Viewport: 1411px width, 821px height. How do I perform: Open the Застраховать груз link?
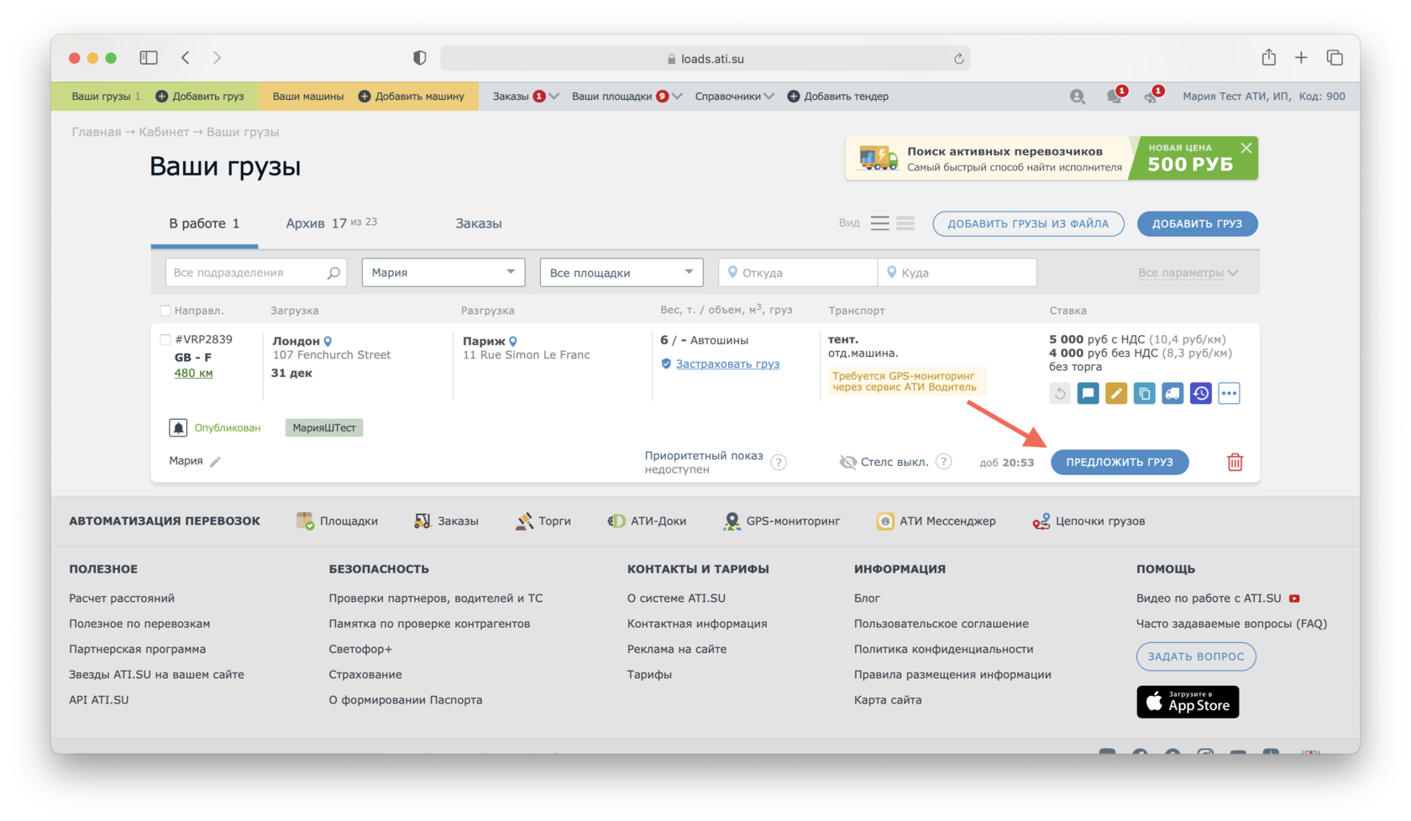coord(727,363)
